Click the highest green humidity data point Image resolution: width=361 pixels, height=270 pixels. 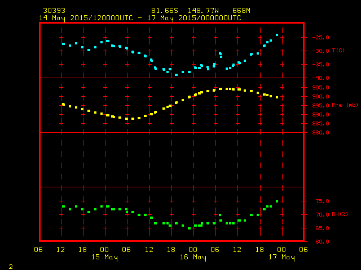pyautogui.click(x=277, y=201)
